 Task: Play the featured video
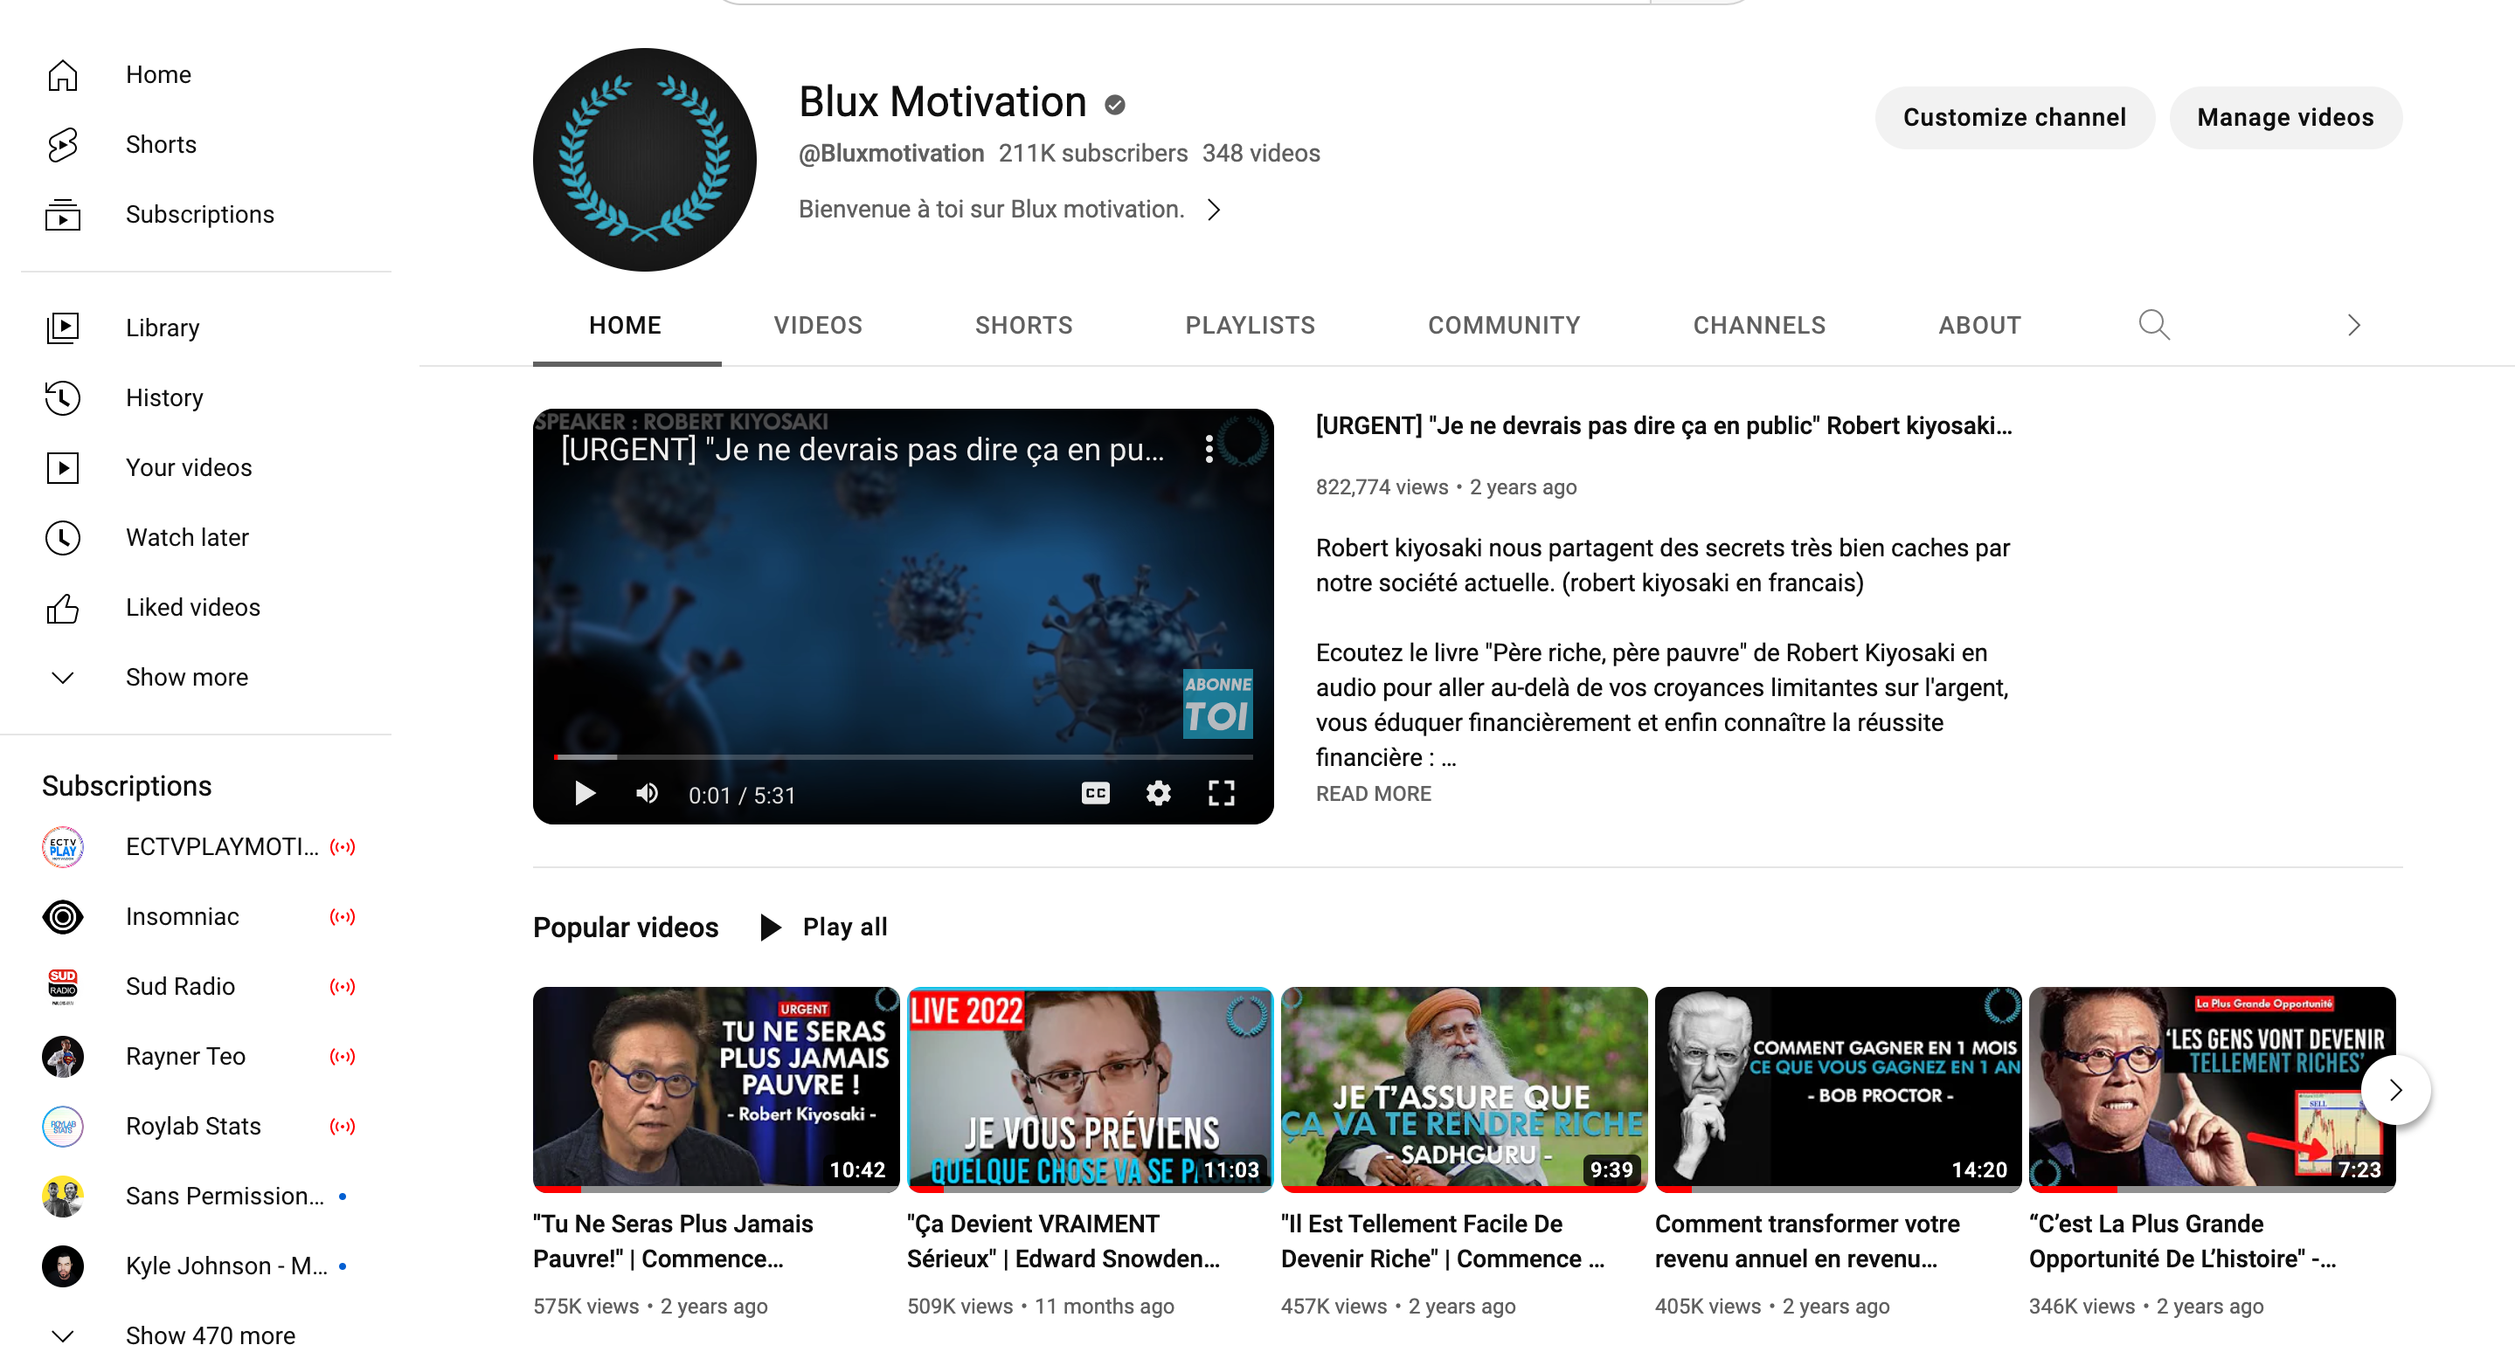[585, 794]
